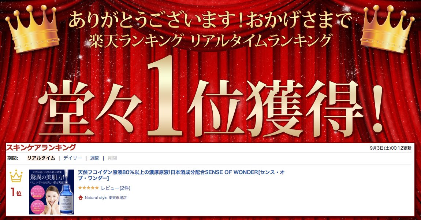This screenshot has height=220, width=421.
Task: Click the red house shop icon
Action: coord(80,198)
